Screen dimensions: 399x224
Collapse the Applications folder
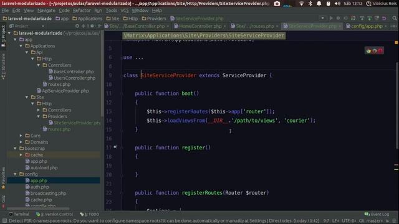pyautogui.click(x=21, y=46)
